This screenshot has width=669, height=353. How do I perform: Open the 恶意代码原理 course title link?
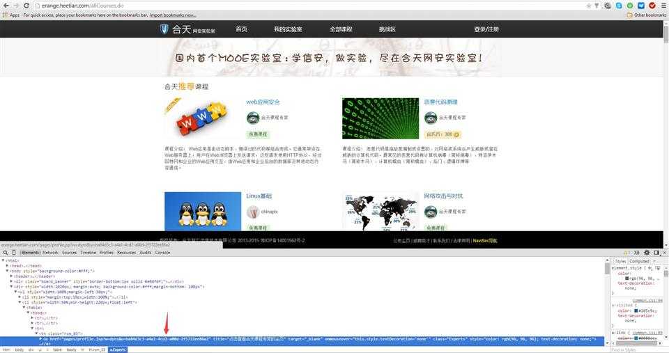coord(440,102)
